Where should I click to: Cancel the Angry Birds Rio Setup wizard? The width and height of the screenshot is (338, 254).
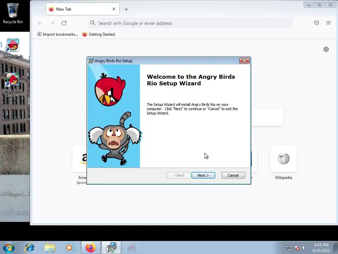(x=233, y=175)
